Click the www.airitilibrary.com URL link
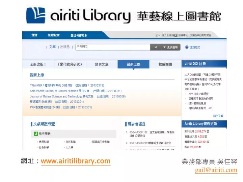 click(x=76, y=161)
